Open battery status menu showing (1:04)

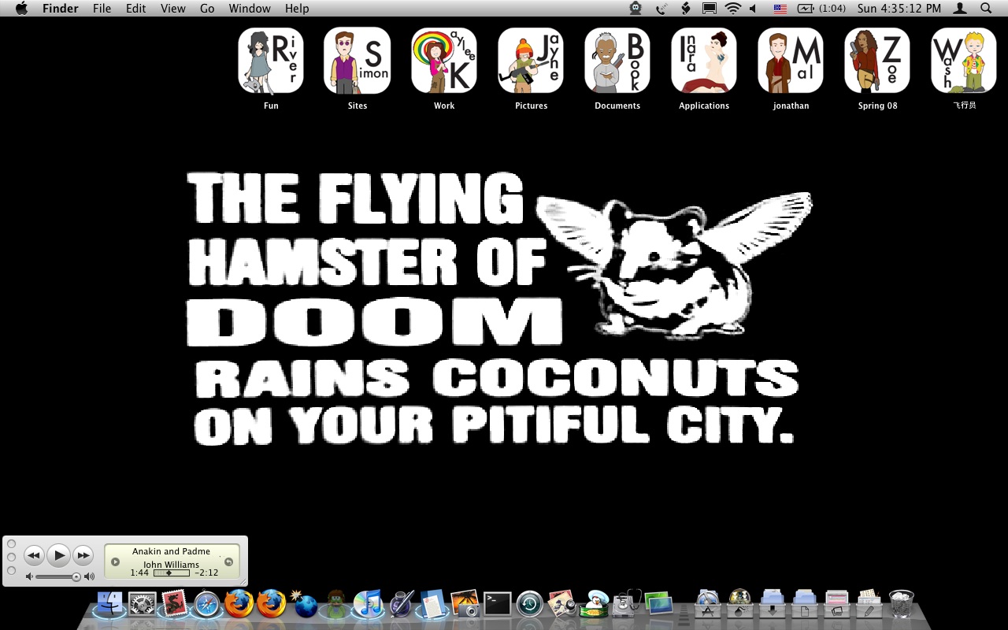click(821, 9)
